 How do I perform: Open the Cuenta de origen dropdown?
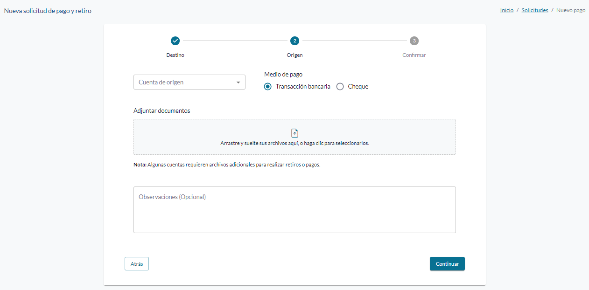click(189, 82)
